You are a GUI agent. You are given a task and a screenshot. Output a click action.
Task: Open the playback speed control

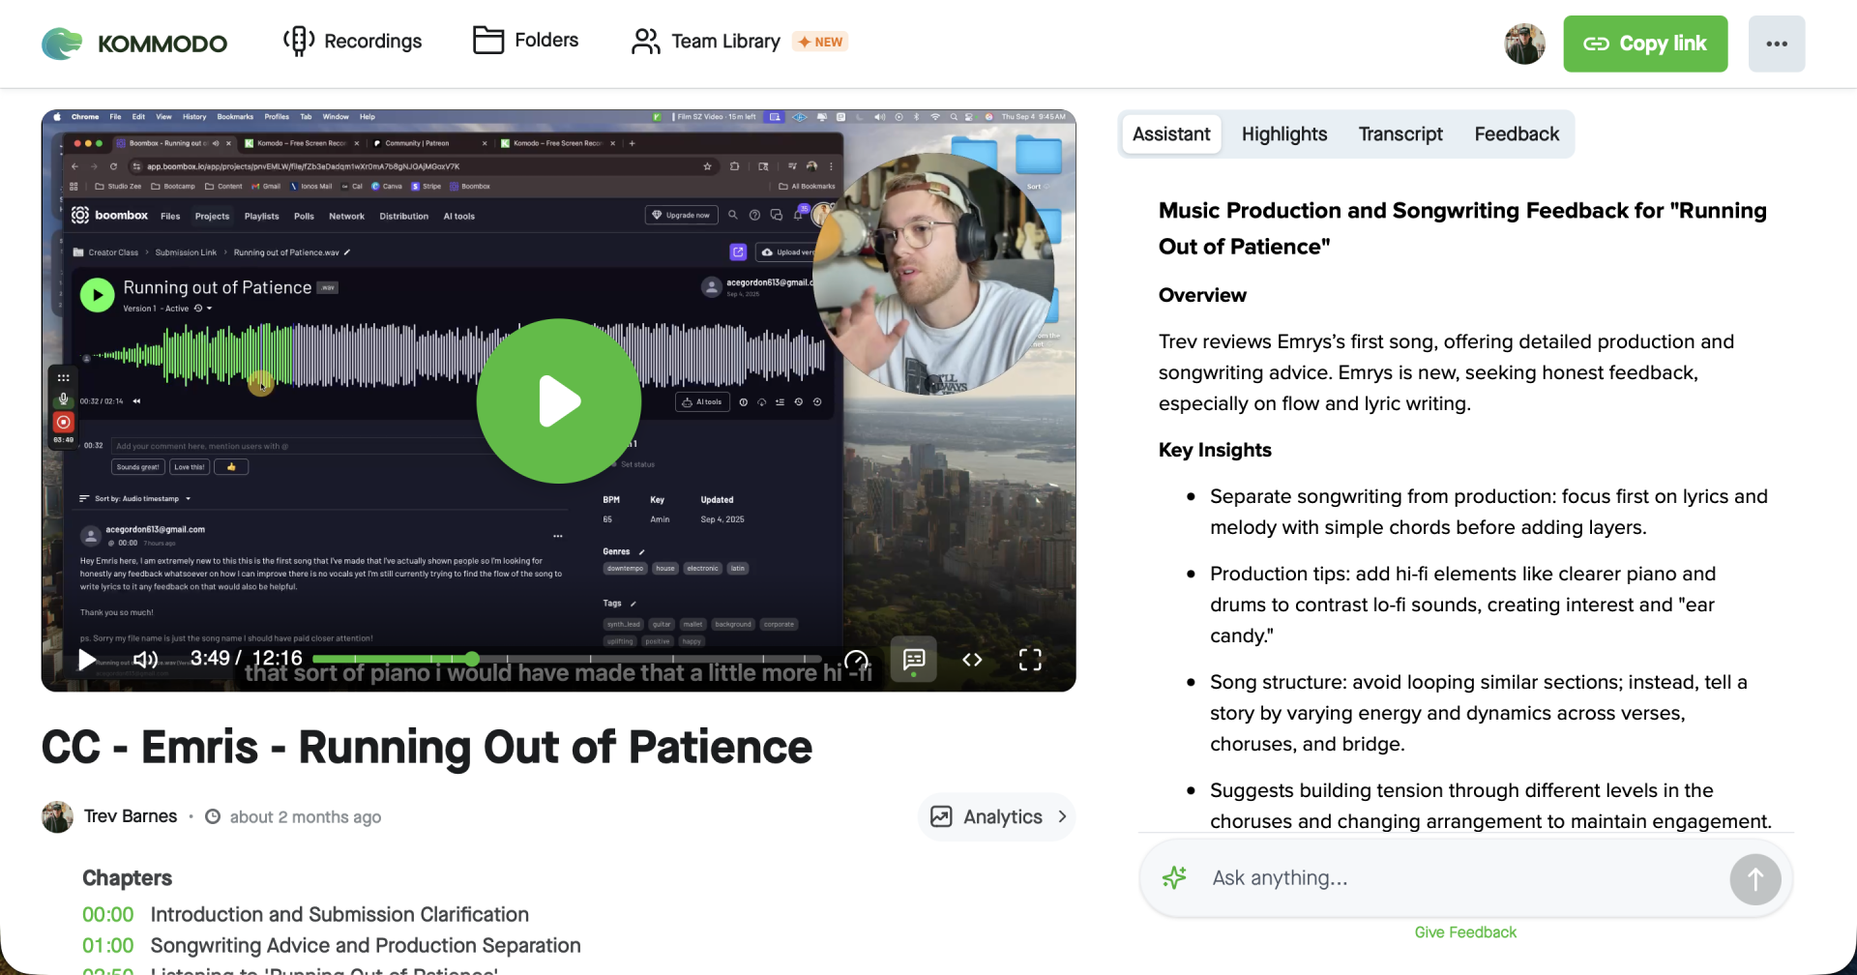point(856,660)
